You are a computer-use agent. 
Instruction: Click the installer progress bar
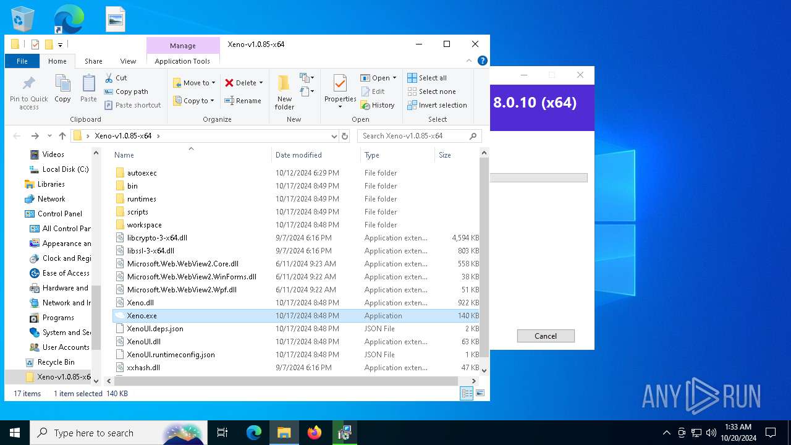click(x=538, y=177)
